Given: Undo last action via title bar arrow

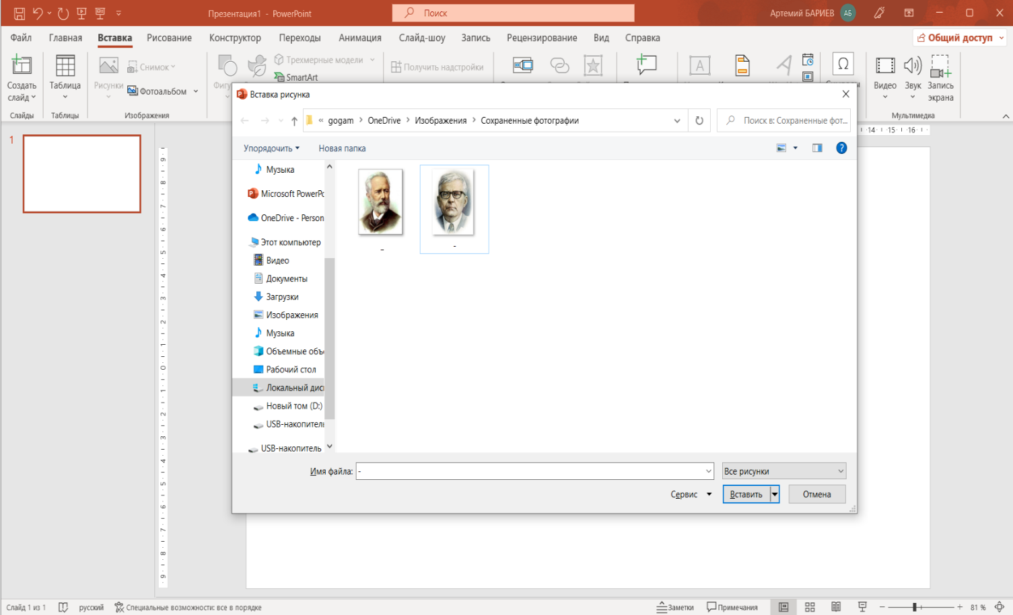Looking at the screenshot, I should coord(38,13).
